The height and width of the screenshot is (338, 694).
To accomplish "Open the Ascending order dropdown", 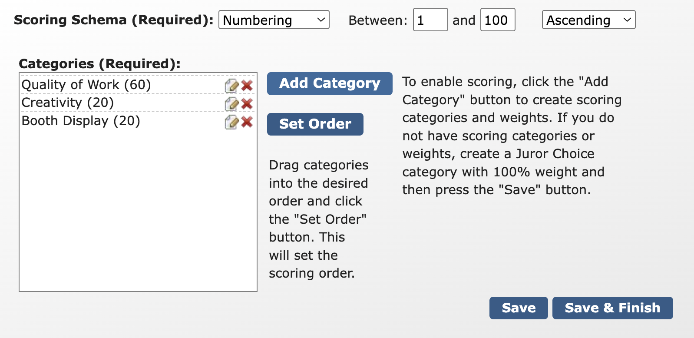I will coord(588,20).
